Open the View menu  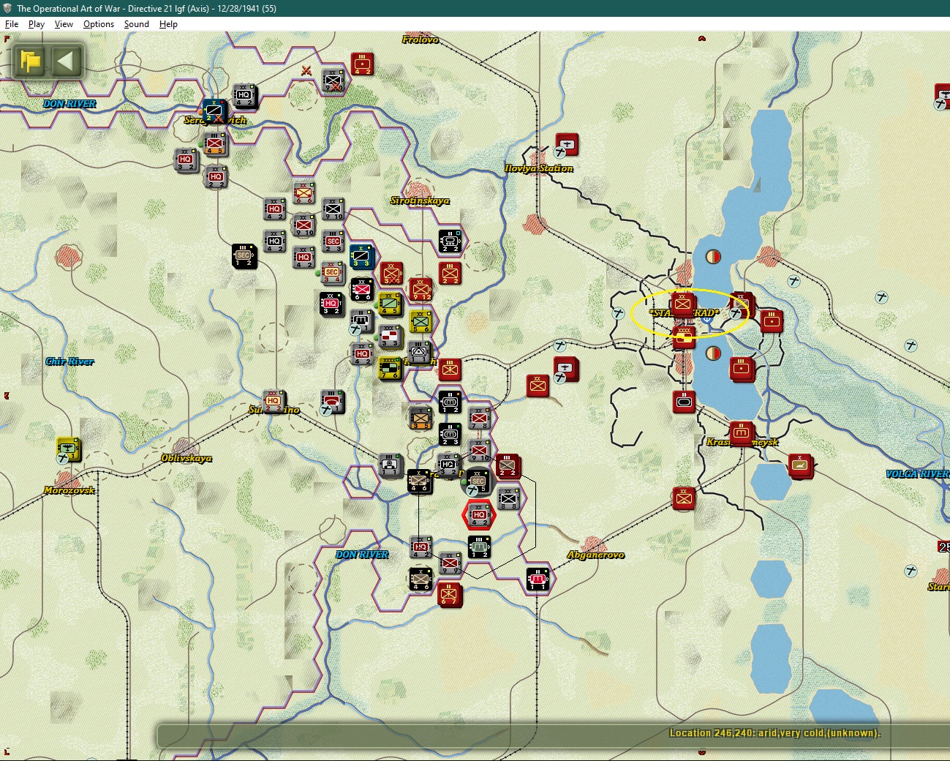(64, 24)
